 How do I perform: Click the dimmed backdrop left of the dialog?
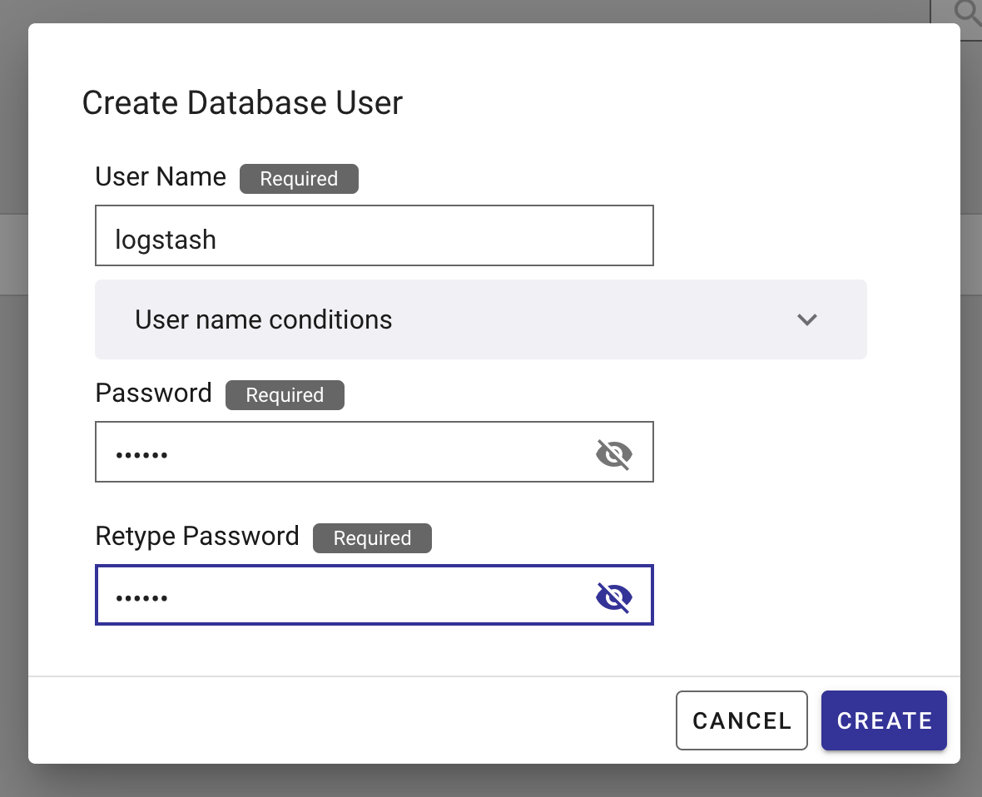[13, 416]
